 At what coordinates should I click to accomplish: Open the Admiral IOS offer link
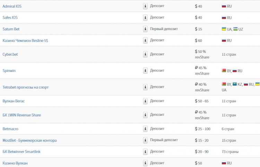[12, 6]
